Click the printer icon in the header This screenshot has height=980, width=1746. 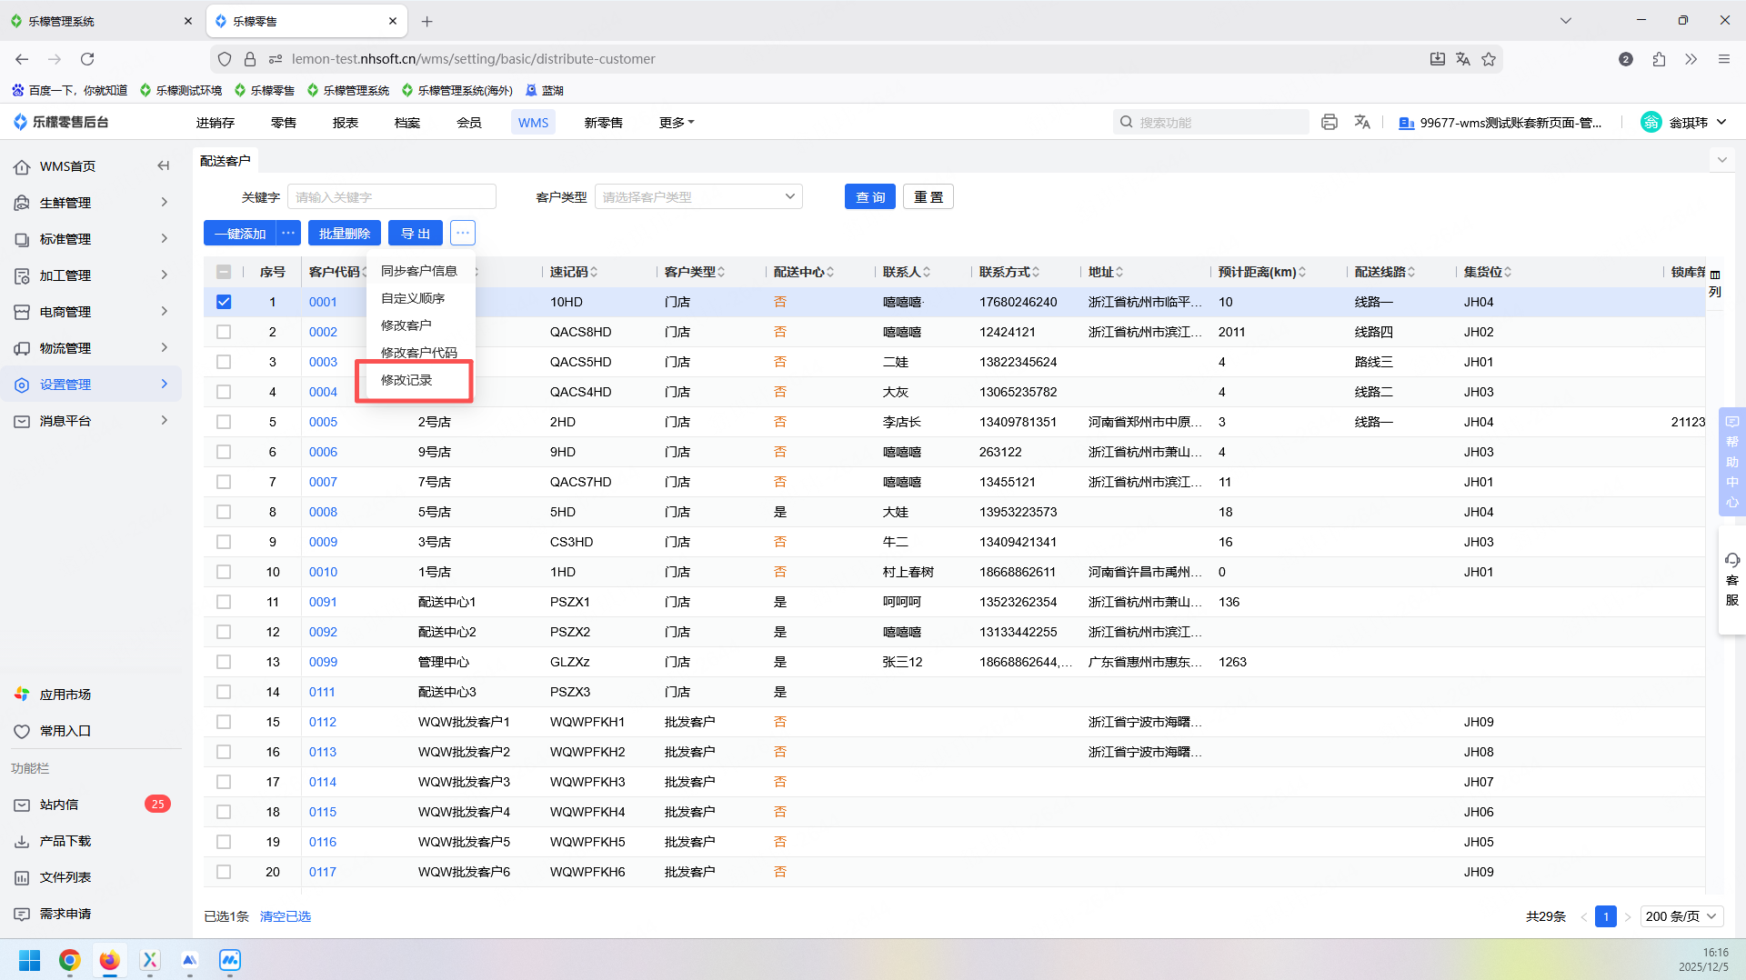[1329, 122]
